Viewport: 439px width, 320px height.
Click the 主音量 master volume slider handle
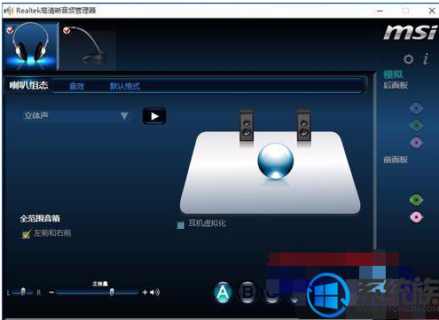[112, 293]
